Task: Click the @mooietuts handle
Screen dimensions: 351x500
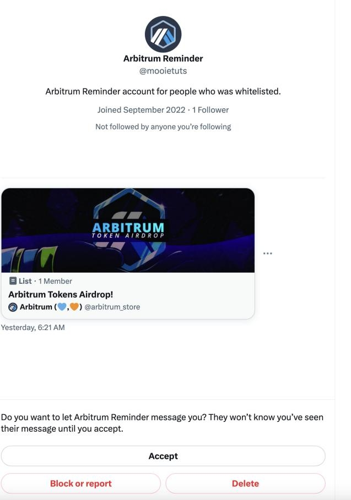Action: pos(163,70)
